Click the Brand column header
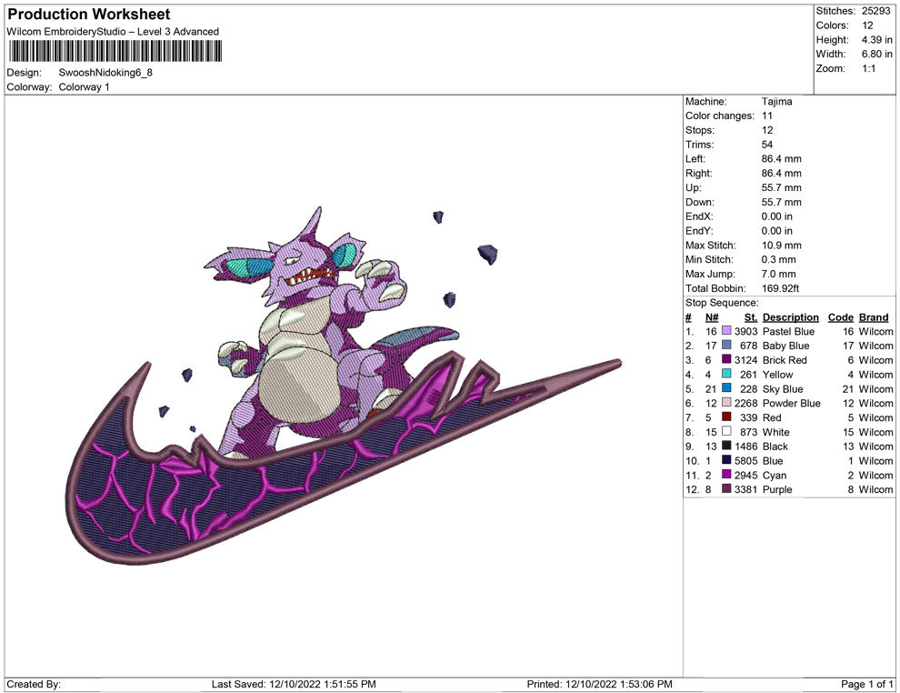This screenshot has width=900, height=693. pos(874,317)
